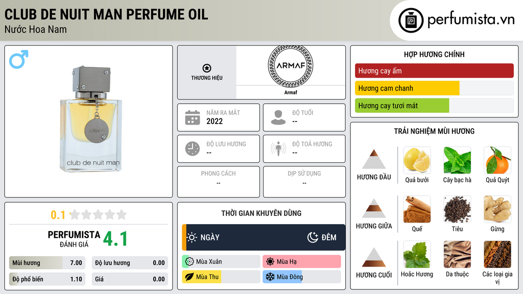Click the star badge above Thương hiệu
Screen dimensions: 523x294
(x=206, y=68)
